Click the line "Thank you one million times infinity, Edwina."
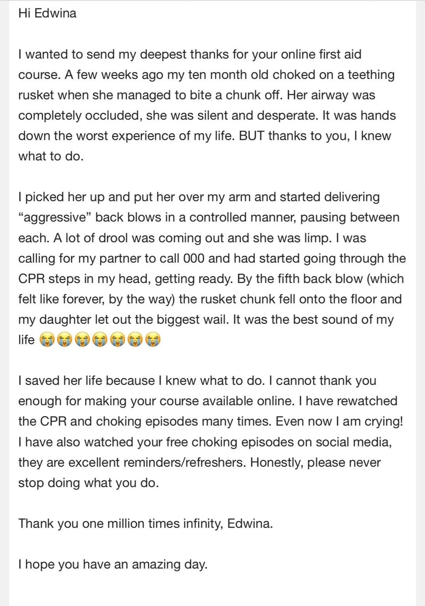425x606 pixels. click(145, 524)
